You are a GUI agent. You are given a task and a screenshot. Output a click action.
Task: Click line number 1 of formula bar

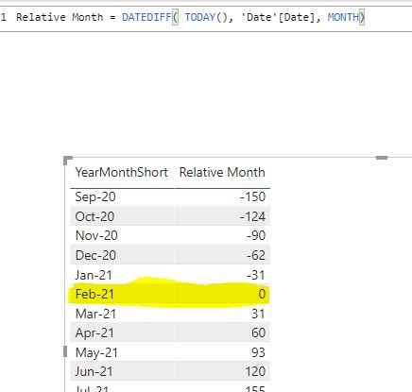tap(4, 17)
